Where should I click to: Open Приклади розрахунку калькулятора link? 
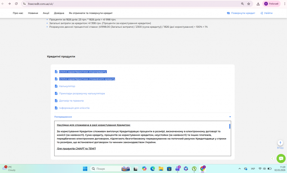[x=82, y=93]
